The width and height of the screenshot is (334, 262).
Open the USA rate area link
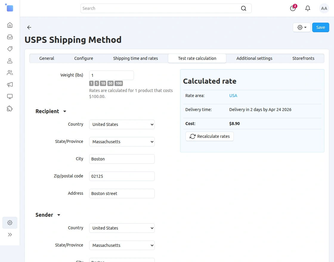tap(233, 96)
